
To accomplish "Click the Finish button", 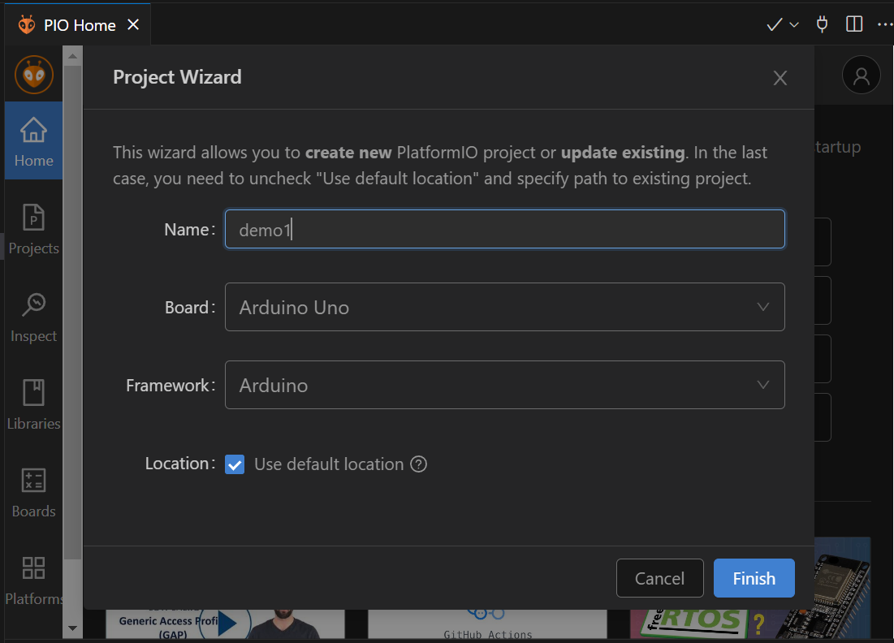I will point(754,578).
